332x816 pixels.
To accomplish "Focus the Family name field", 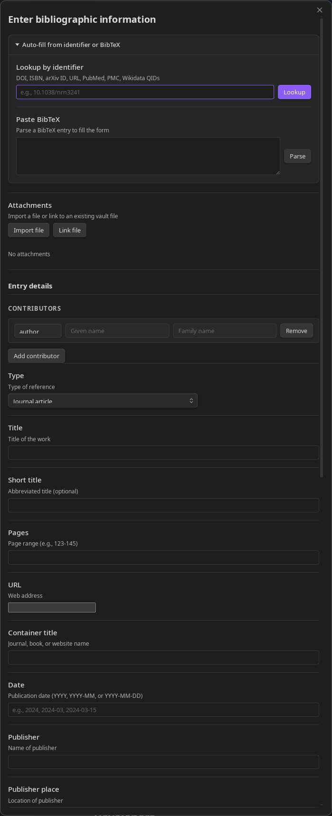I will [224, 331].
